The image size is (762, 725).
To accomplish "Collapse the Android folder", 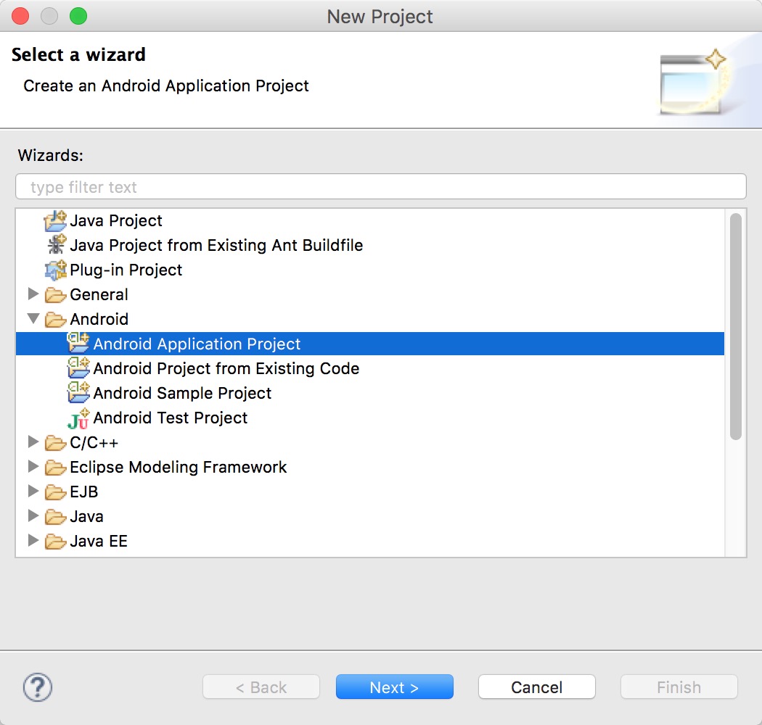I will tap(33, 319).
